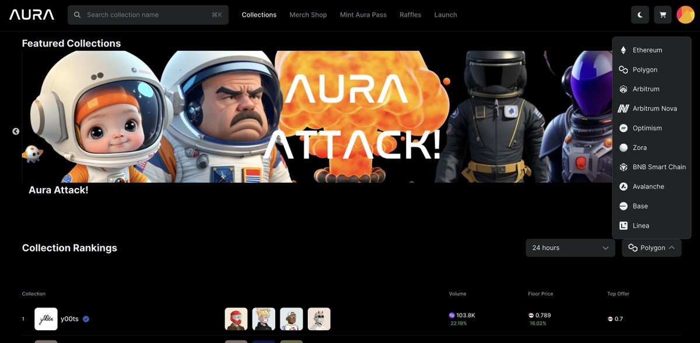Viewport: 700px width, 343px height.
Task: Go to Mint Aura Pass
Action: click(x=363, y=15)
